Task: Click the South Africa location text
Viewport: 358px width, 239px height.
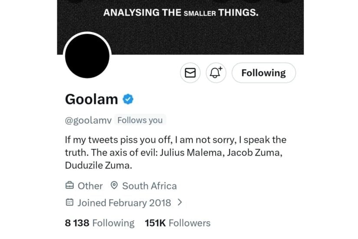Action: point(149,186)
